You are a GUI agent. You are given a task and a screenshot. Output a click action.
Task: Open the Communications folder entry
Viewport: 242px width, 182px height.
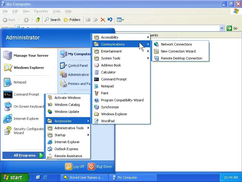click(x=121, y=44)
